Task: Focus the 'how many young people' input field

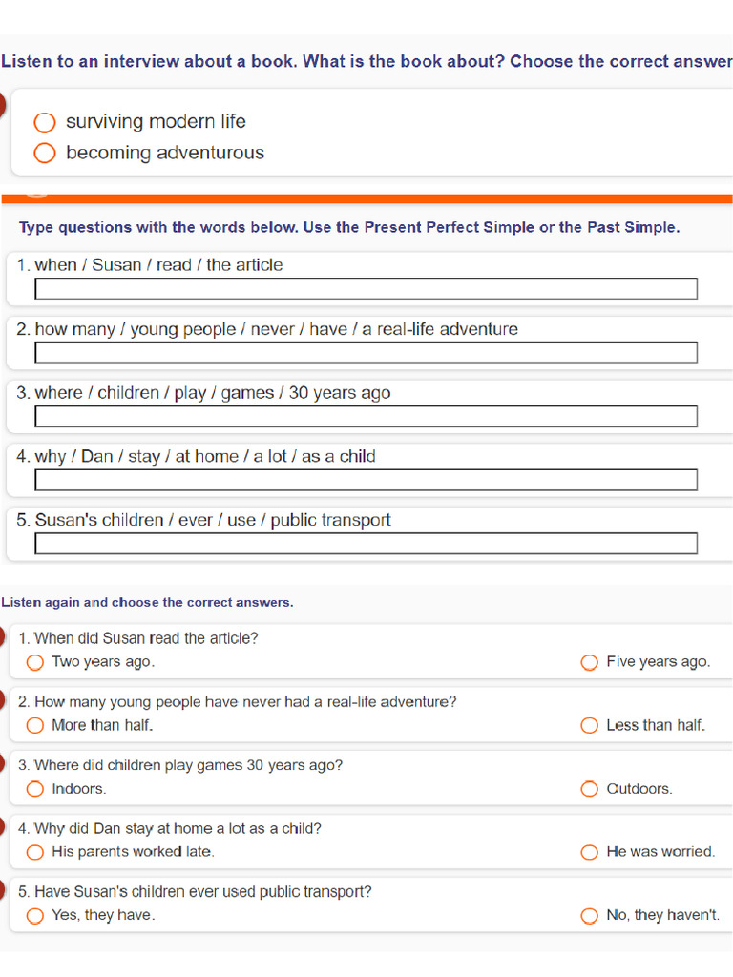Action: [366, 352]
